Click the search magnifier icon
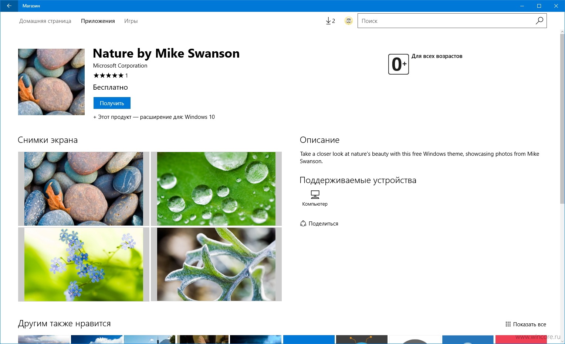 click(539, 21)
